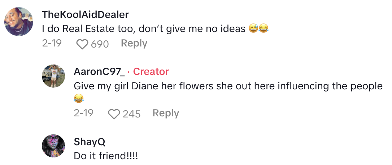The image size is (392, 165).
Task: Open the AaronC97_ username link
Action: [x=99, y=72]
